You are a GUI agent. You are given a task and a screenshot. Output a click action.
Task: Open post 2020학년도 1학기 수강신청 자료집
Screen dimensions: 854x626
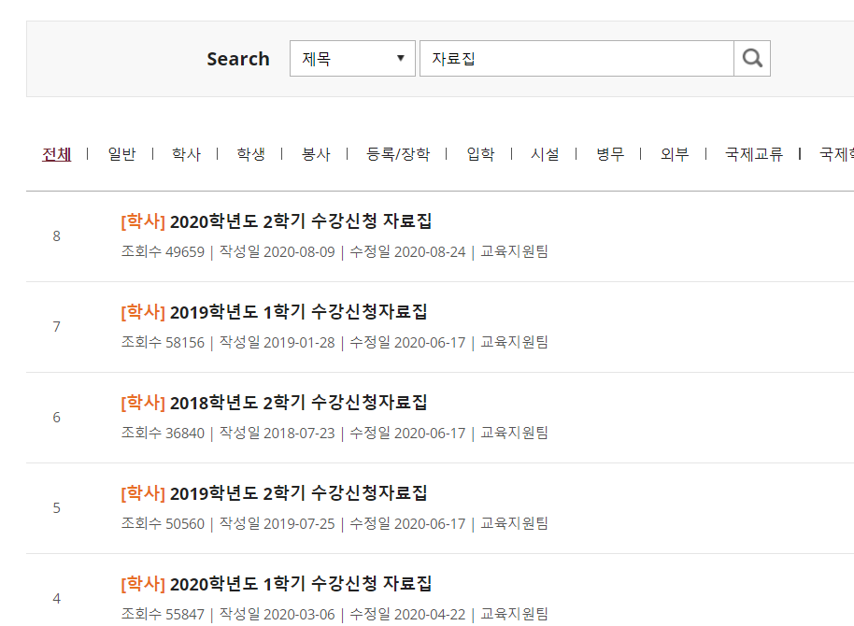point(300,584)
